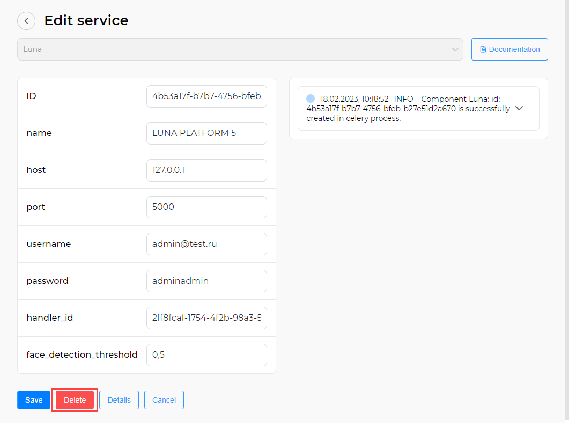The image size is (569, 423).
Task: Focus the ID input field
Action: (x=206, y=96)
